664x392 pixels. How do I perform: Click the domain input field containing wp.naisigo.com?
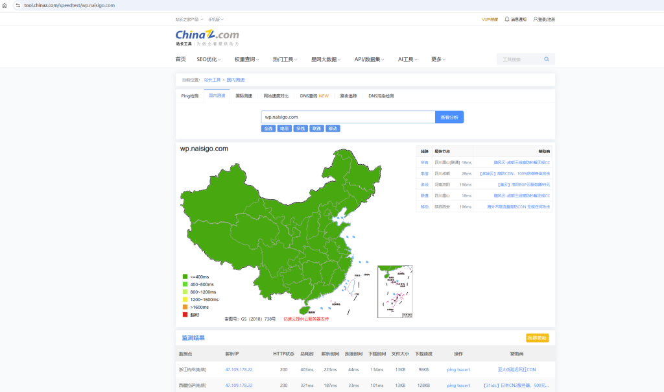348,117
